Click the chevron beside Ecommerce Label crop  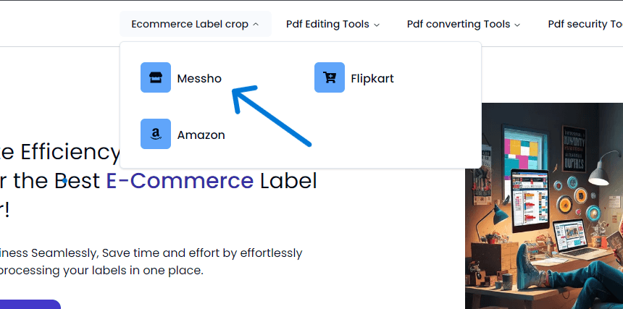(256, 25)
